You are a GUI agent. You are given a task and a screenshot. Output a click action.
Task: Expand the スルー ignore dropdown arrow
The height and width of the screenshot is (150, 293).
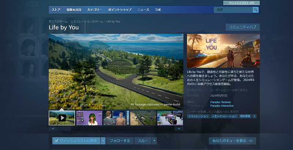tap(154, 140)
